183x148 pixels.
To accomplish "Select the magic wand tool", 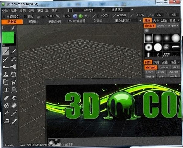I will 6,113.
